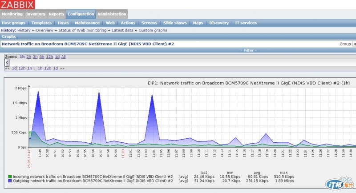356x193 pixels.
Task: Open History breadcrumb link
Action: pos(24,30)
